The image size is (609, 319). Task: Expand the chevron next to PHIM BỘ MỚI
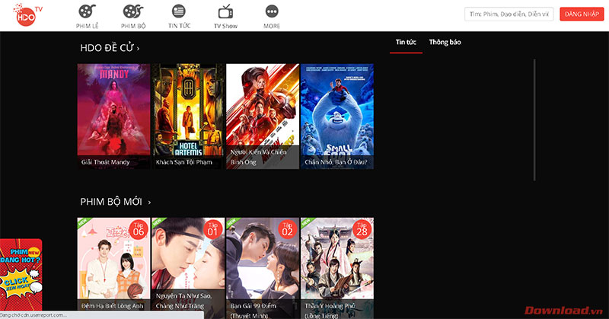(x=149, y=202)
